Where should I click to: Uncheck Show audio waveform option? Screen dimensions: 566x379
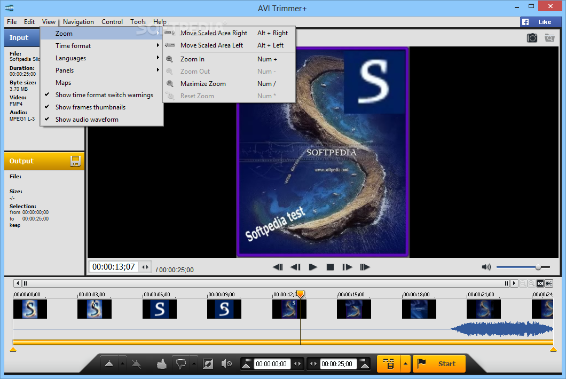(102, 120)
